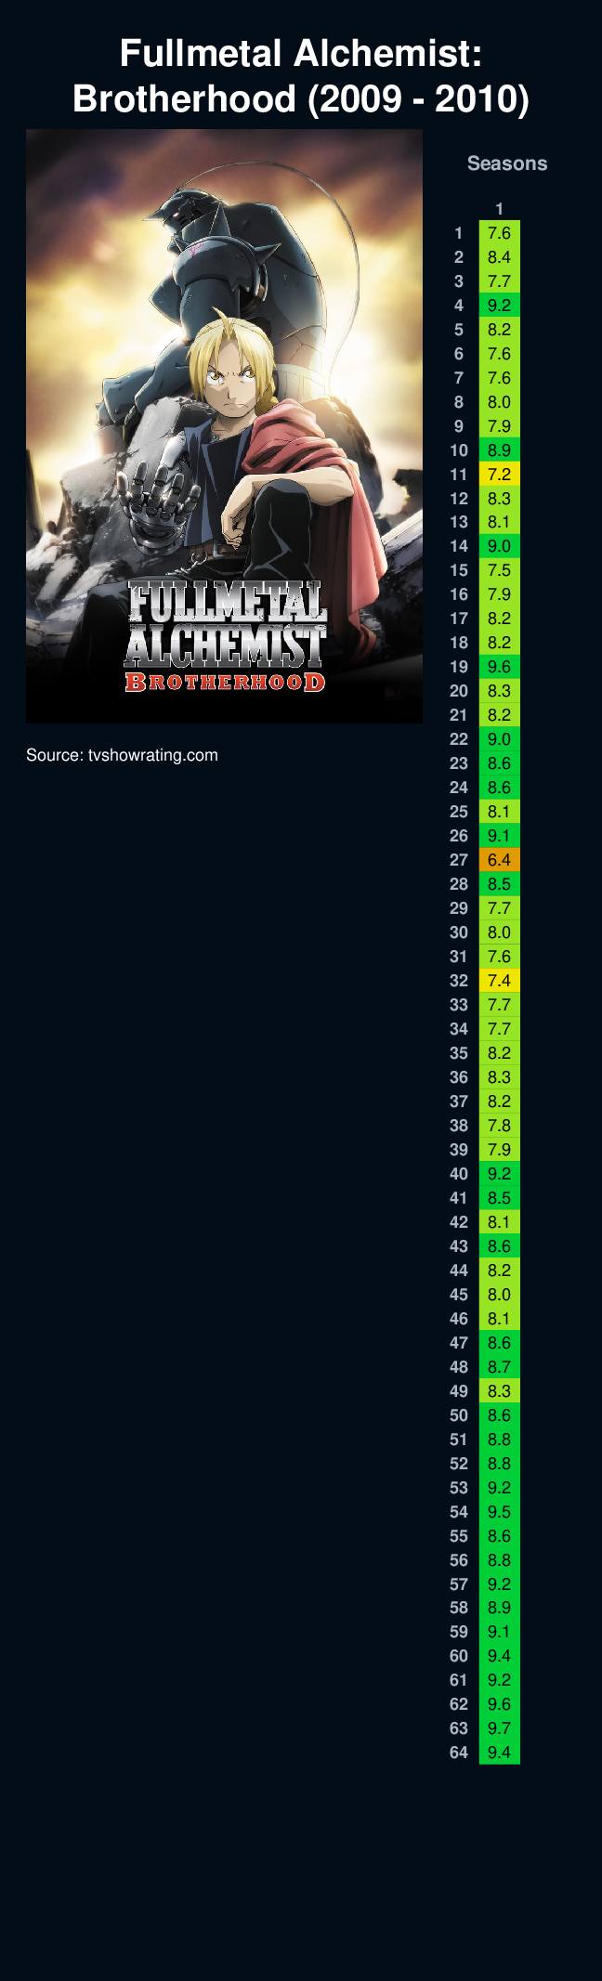The image size is (602, 1981).
Task: Click the 9.1 rating for episode 26
Action: tap(499, 836)
